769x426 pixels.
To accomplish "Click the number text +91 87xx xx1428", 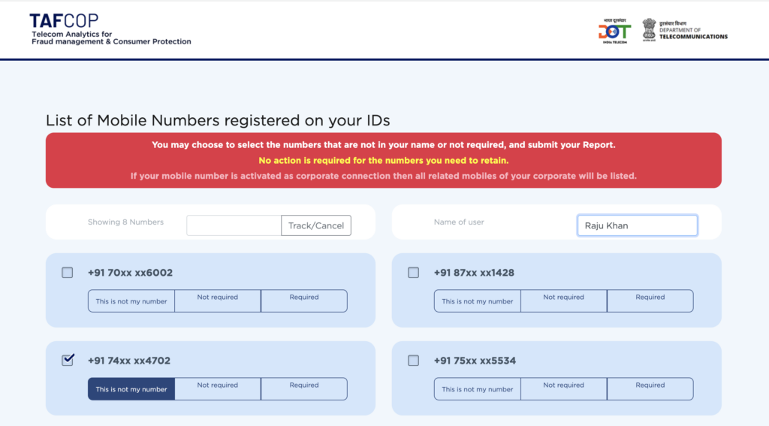I will click(475, 273).
